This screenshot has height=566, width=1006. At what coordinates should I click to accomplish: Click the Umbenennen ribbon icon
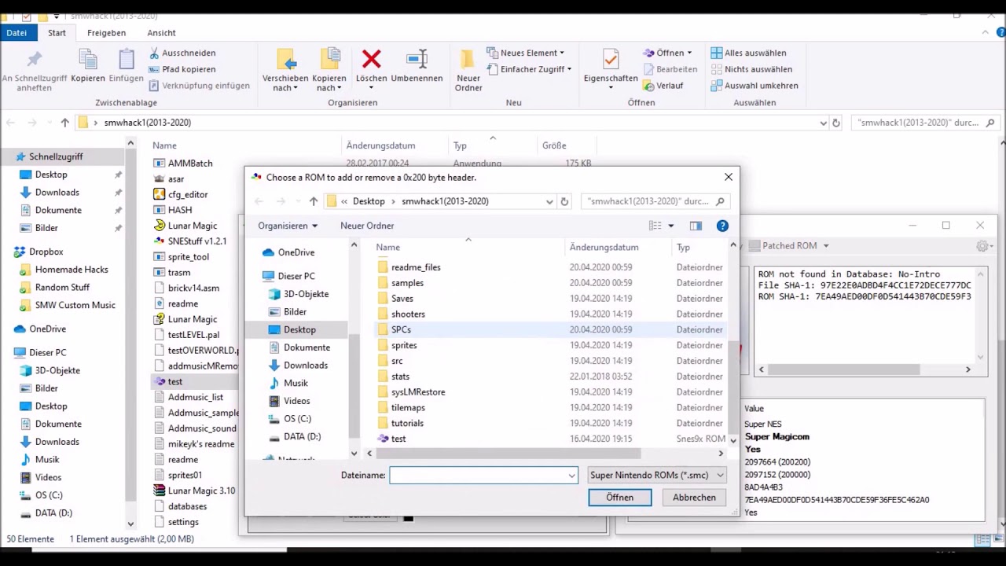coord(417,59)
